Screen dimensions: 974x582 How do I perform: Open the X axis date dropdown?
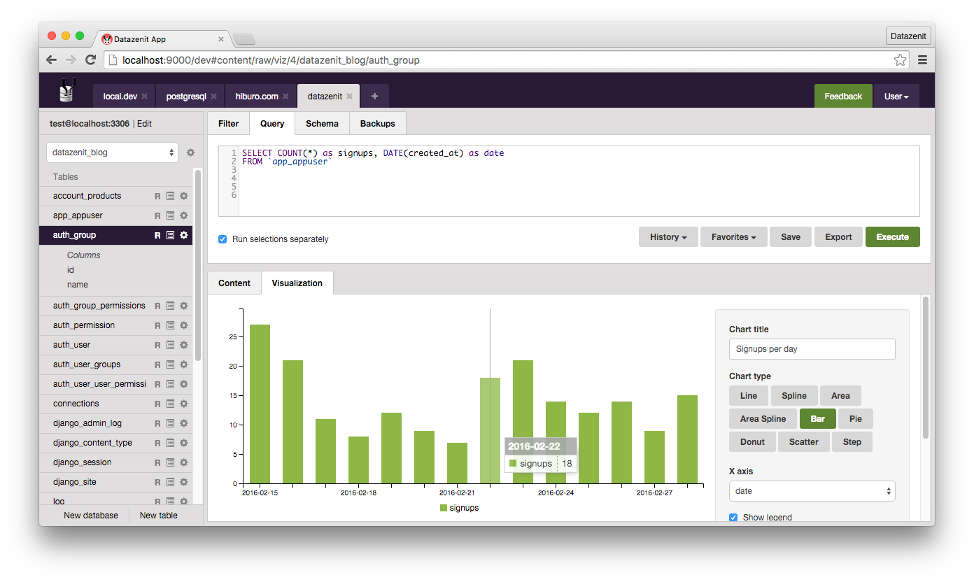[812, 491]
